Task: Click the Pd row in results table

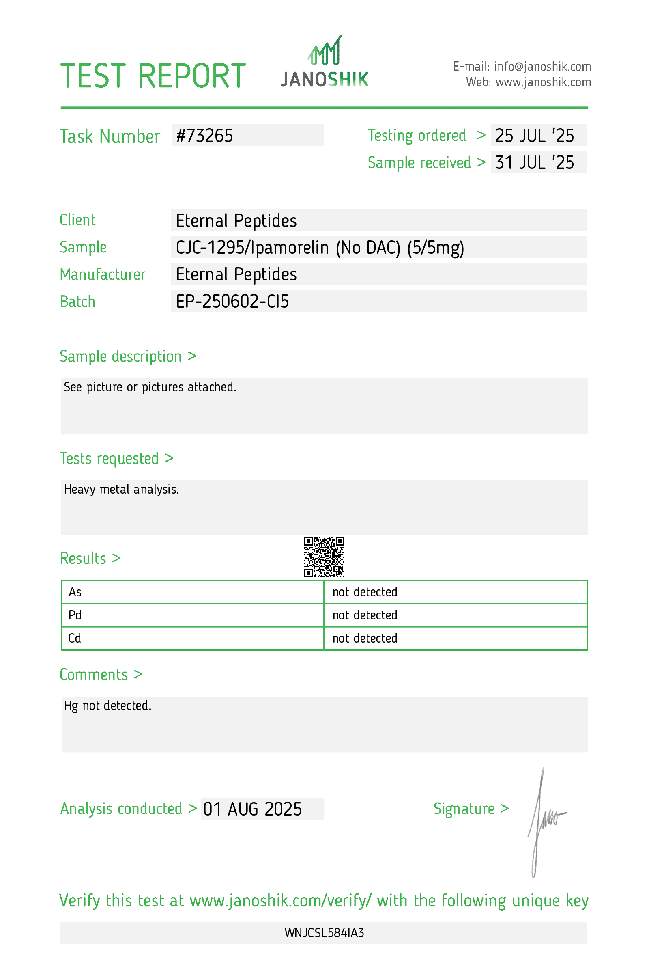Action: [x=192, y=615]
